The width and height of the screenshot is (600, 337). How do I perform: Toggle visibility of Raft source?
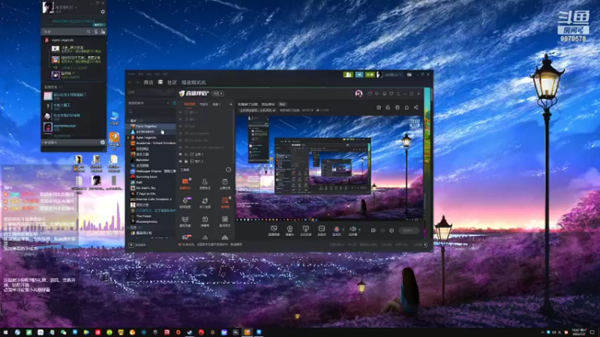(181, 126)
